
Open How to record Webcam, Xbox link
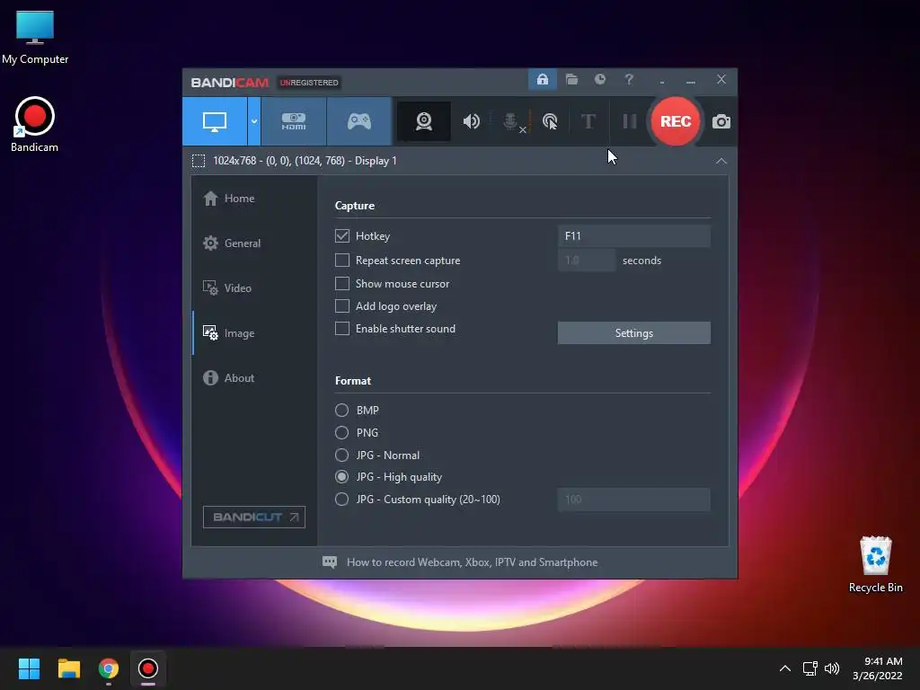tap(473, 562)
